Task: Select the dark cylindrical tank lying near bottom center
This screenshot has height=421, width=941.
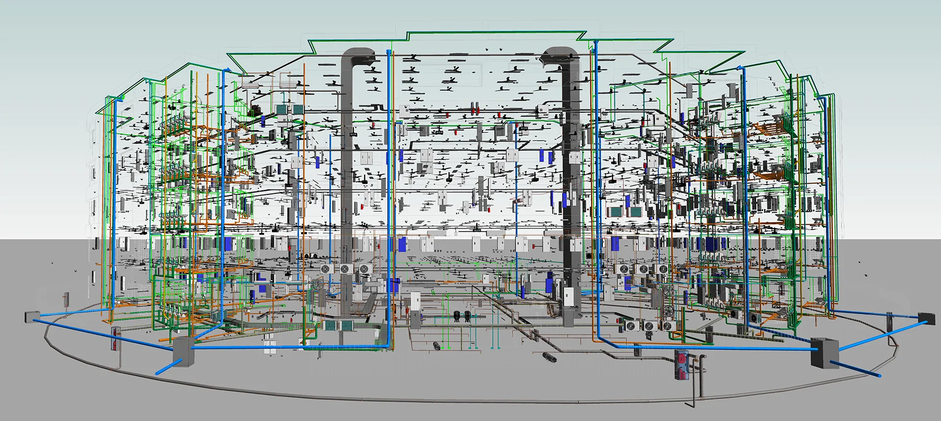Action: click(549, 357)
